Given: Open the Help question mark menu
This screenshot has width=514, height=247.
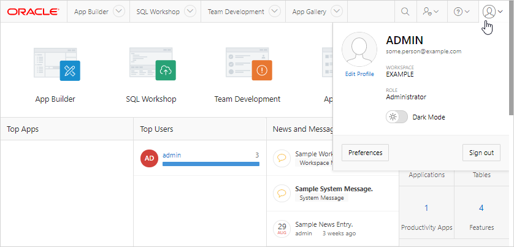Looking at the screenshot, I should coord(461,12).
